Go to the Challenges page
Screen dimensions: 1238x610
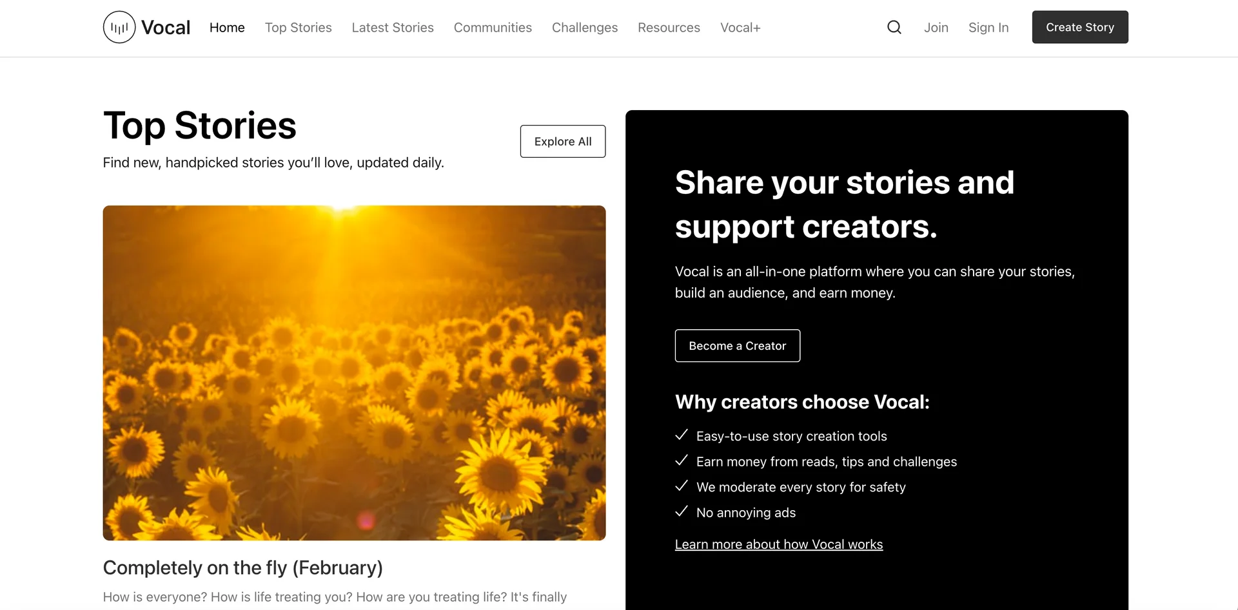tap(584, 27)
